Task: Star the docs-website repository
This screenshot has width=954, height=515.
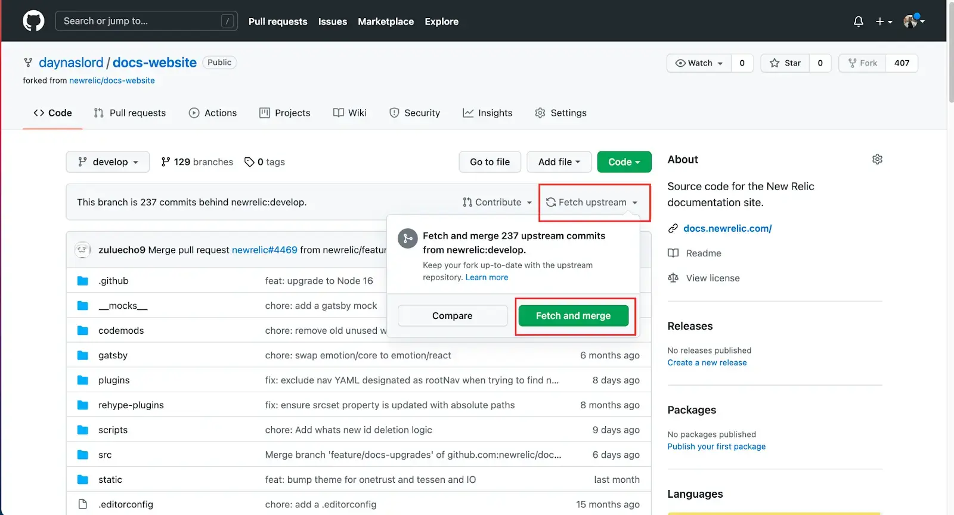Action: point(785,63)
